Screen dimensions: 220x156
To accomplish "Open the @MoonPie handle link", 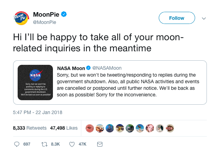I will pyautogui.click(x=45, y=22).
